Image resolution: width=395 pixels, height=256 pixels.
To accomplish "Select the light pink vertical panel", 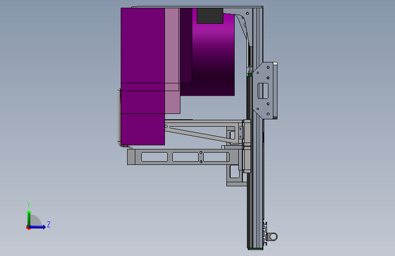I will pos(172,61).
